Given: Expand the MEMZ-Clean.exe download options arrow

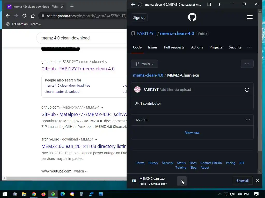Looking at the screenshot, I should pos(182,181).
